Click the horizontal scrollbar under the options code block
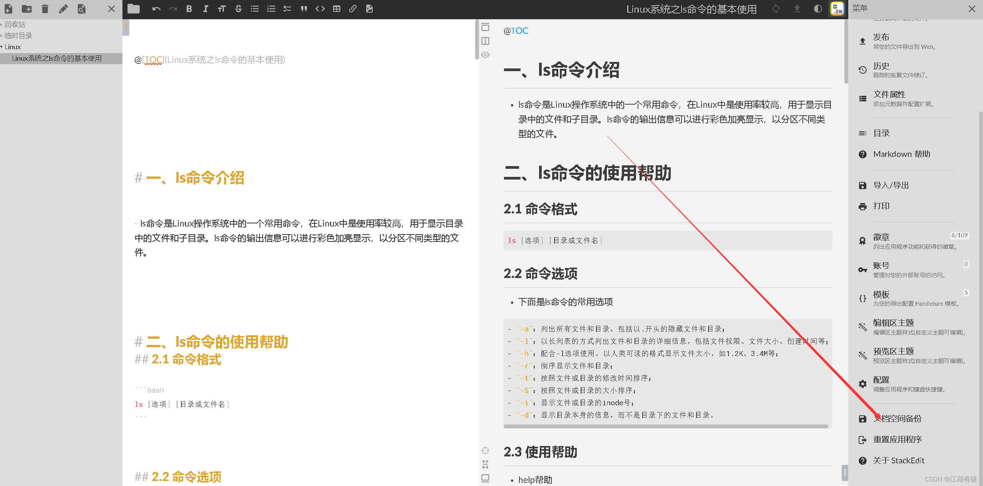Viewport: 983px width, 486px height. [666, 426]
